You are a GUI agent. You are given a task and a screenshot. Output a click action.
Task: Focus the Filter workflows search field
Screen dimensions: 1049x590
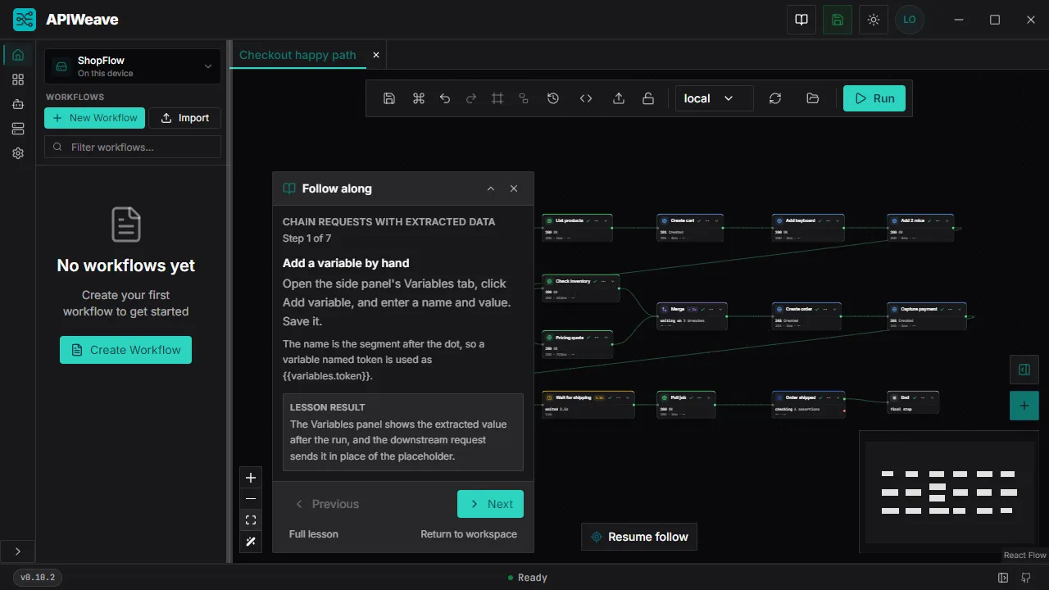[x=133, y=147]
